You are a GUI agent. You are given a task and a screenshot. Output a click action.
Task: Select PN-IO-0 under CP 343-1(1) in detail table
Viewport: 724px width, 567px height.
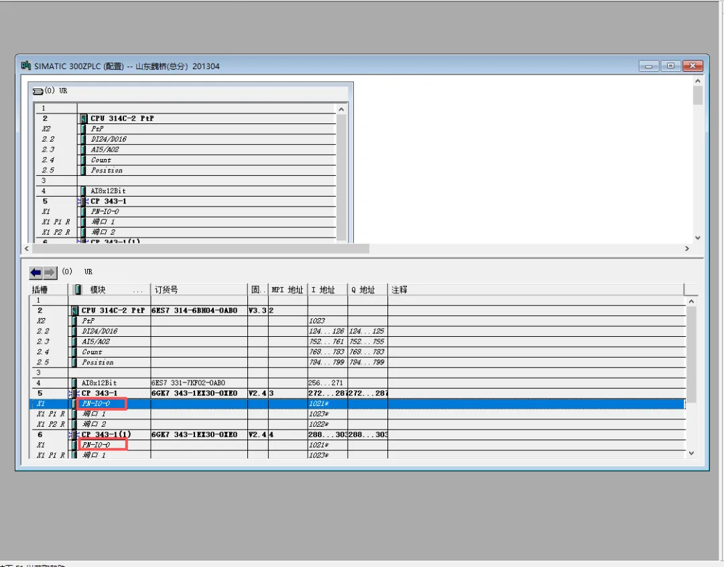coord(96,445)
